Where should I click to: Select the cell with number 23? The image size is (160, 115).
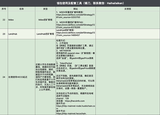[x=4, y=34]
